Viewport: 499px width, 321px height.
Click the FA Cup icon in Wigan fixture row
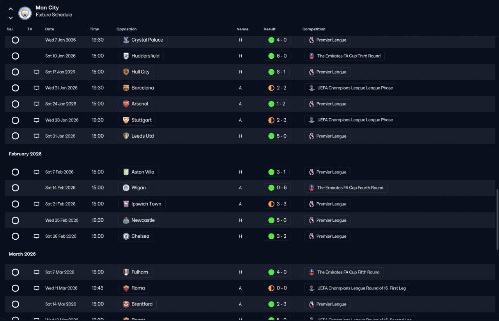[311, 188]
